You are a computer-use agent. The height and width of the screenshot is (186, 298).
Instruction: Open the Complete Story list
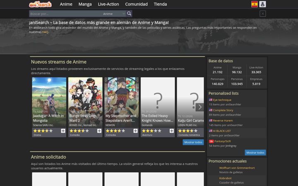tap(223, 110)
